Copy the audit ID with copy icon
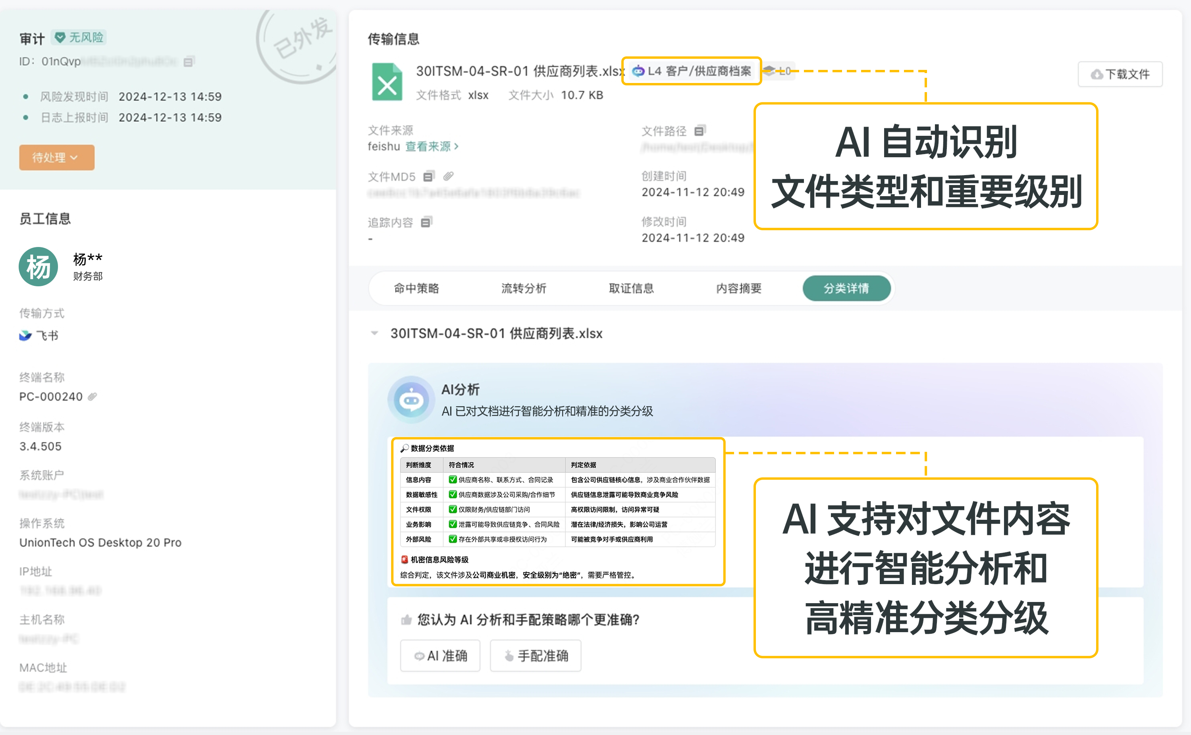This screenshot has height=735, width=1191. point(189,62)
